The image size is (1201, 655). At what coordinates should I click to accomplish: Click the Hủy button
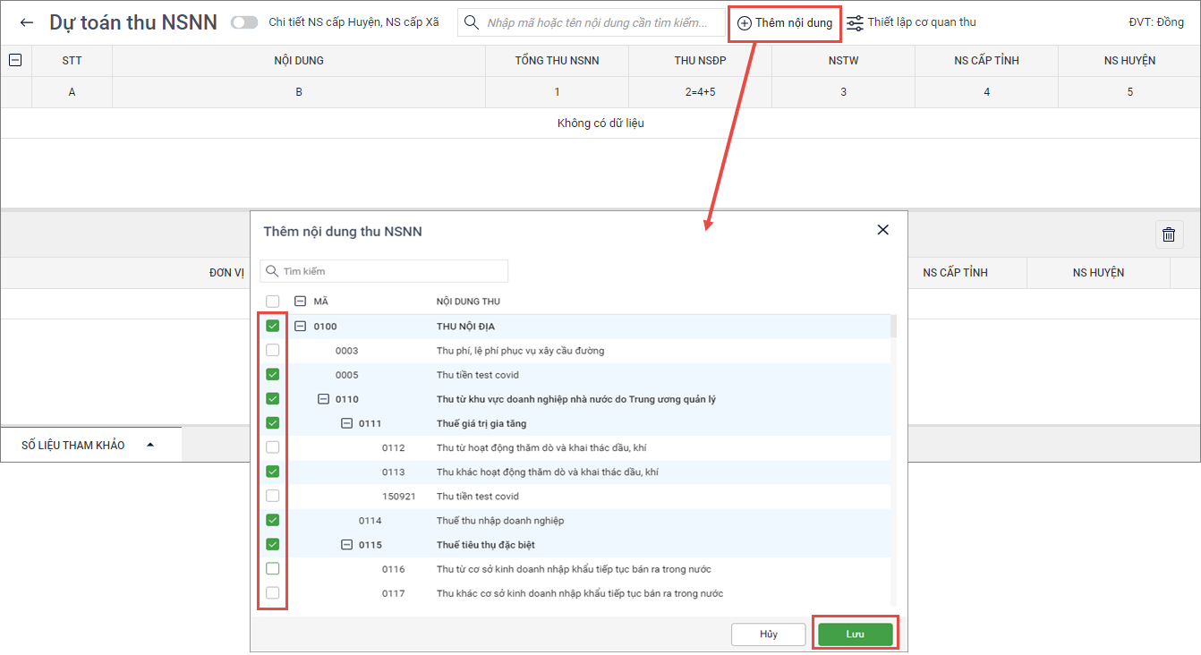(x=768, y=634)
